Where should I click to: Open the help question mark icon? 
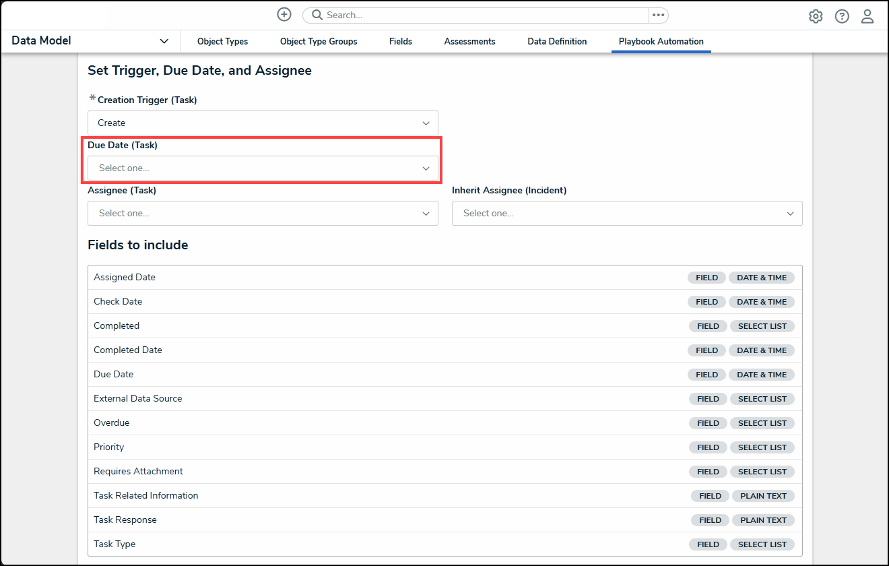pos(842,16)
